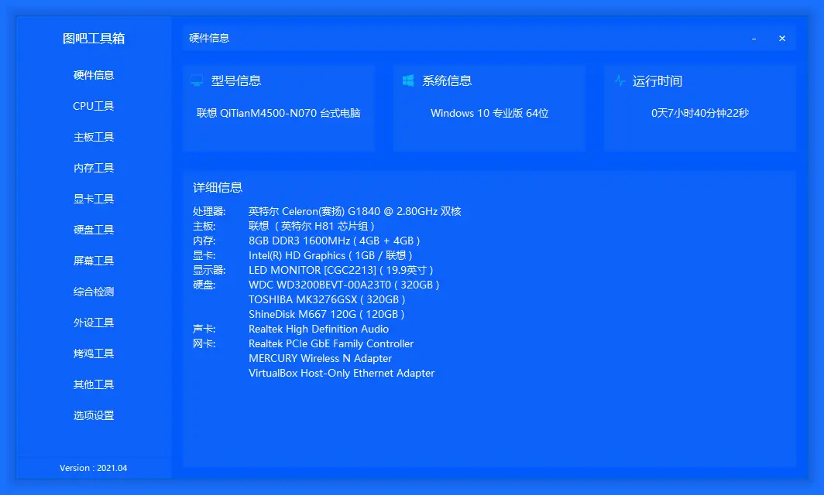Click the Realtek PCIe GbE Family Controller line

[x=331, y=343]
